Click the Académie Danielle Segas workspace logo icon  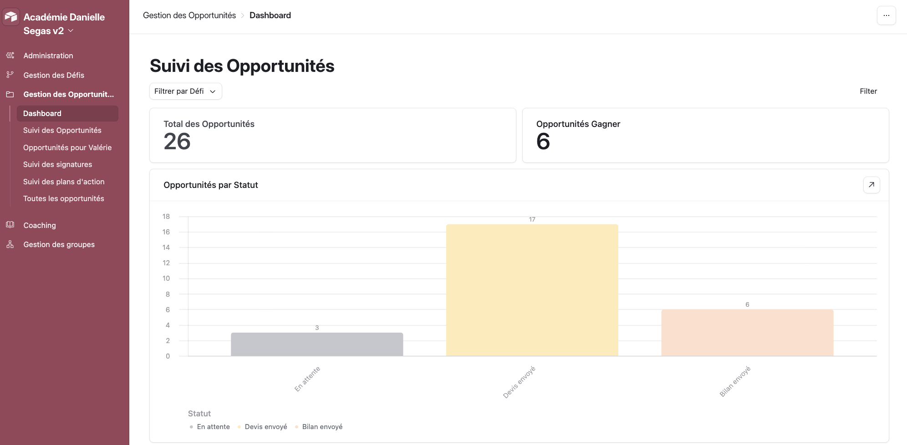coord(11,17)
